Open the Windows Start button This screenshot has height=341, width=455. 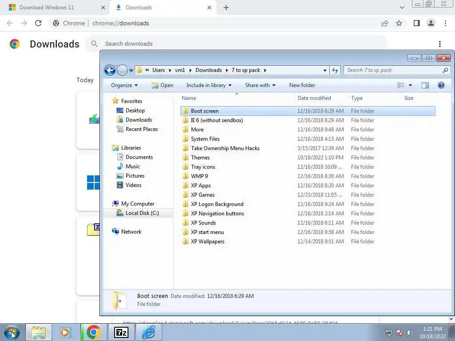tap(12, 332)
